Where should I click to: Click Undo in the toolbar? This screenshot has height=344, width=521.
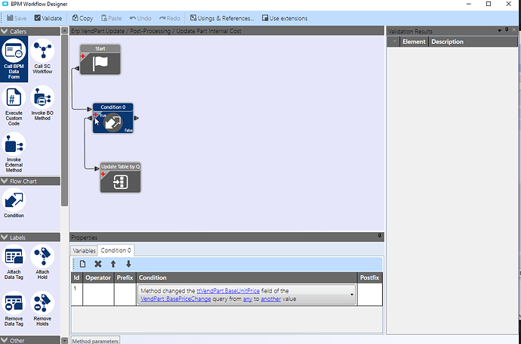point(140,18)
